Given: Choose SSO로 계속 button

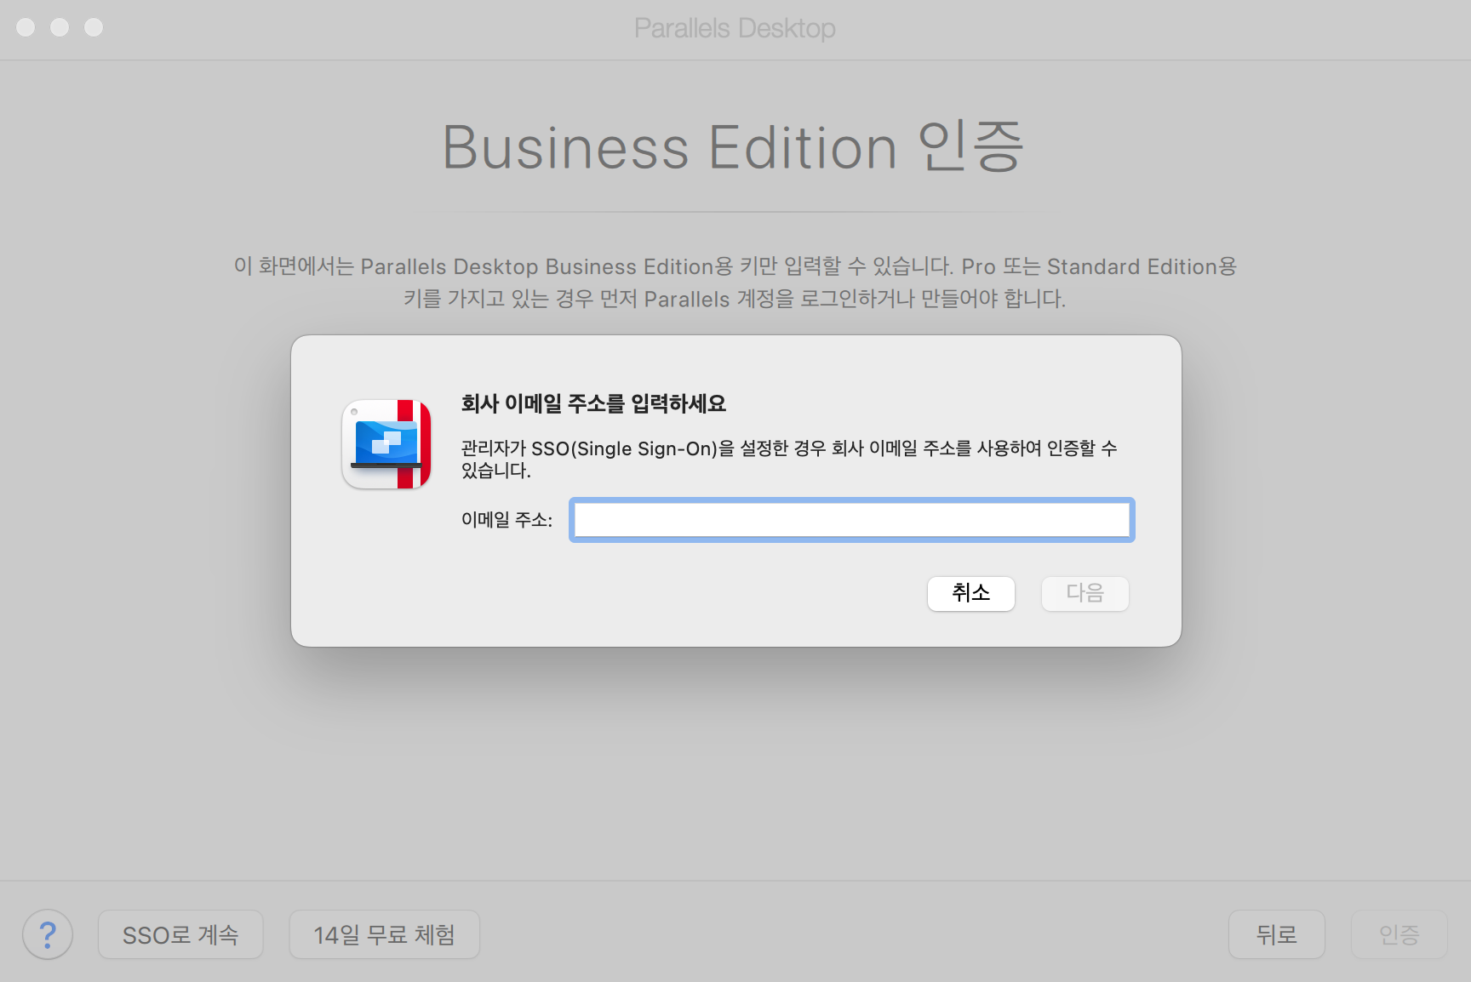Looking at the screenshot, I should click(x=180, y=934).
